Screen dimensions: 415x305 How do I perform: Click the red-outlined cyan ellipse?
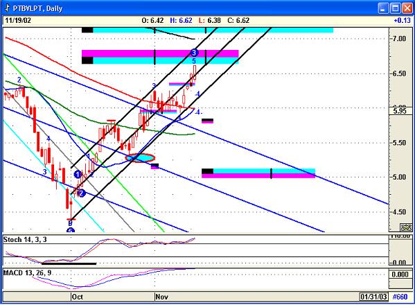point(140,157)
